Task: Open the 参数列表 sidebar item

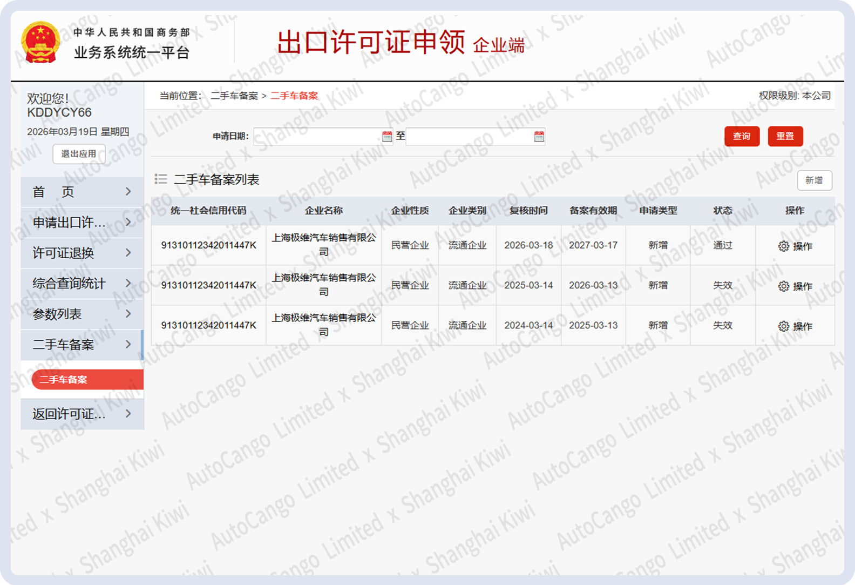Action: (x=82, y=314)
